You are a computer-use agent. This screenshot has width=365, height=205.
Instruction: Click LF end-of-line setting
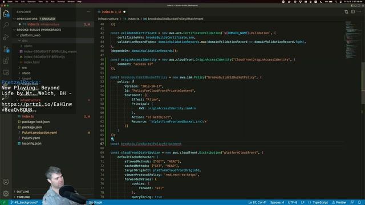pyautogui.click(x=302, y=203)
